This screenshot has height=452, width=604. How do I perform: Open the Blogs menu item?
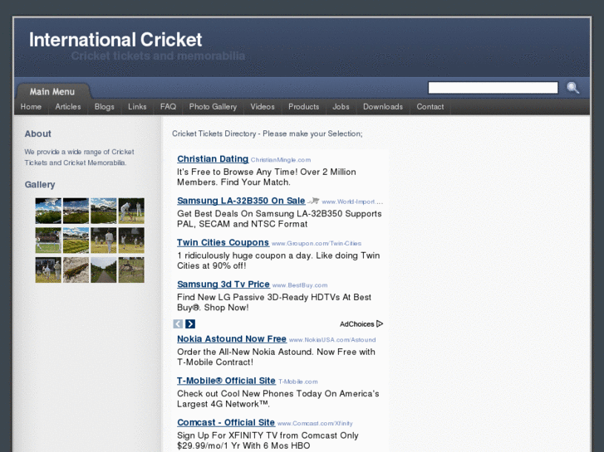coord(105,107)
